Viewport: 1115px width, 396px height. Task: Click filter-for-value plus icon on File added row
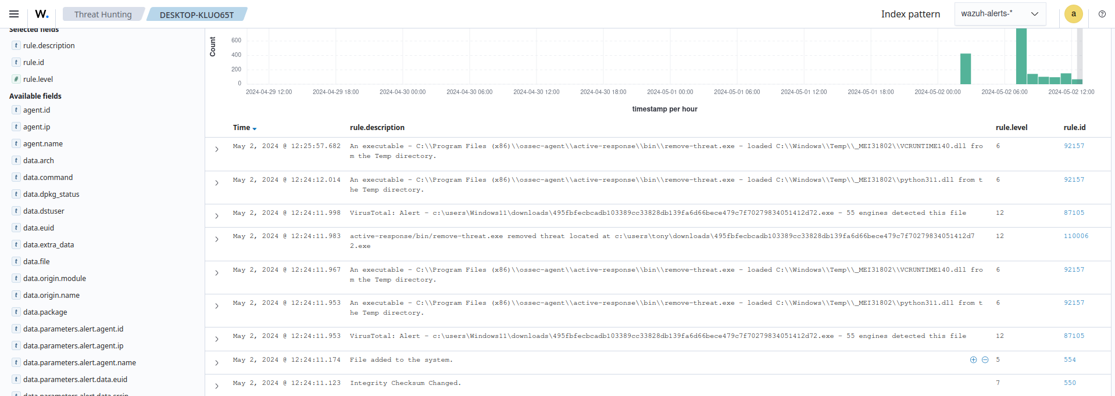[x=973, y=360]
